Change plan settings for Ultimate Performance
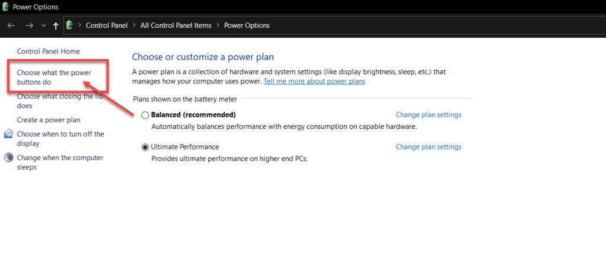Image resolution: width=606 pixels, height=273 pixels. 428,147
